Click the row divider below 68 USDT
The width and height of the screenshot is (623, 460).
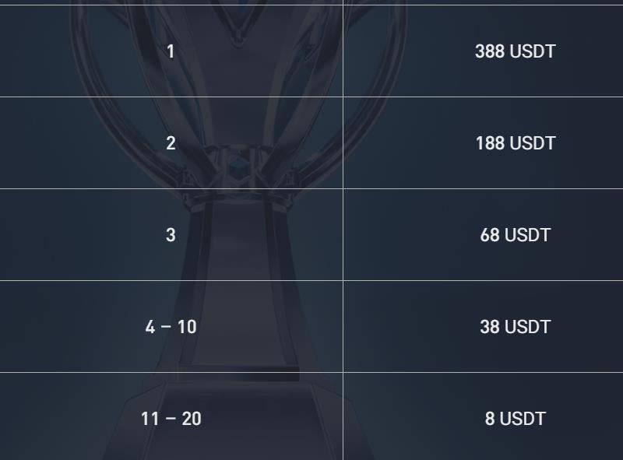[483, 280]
